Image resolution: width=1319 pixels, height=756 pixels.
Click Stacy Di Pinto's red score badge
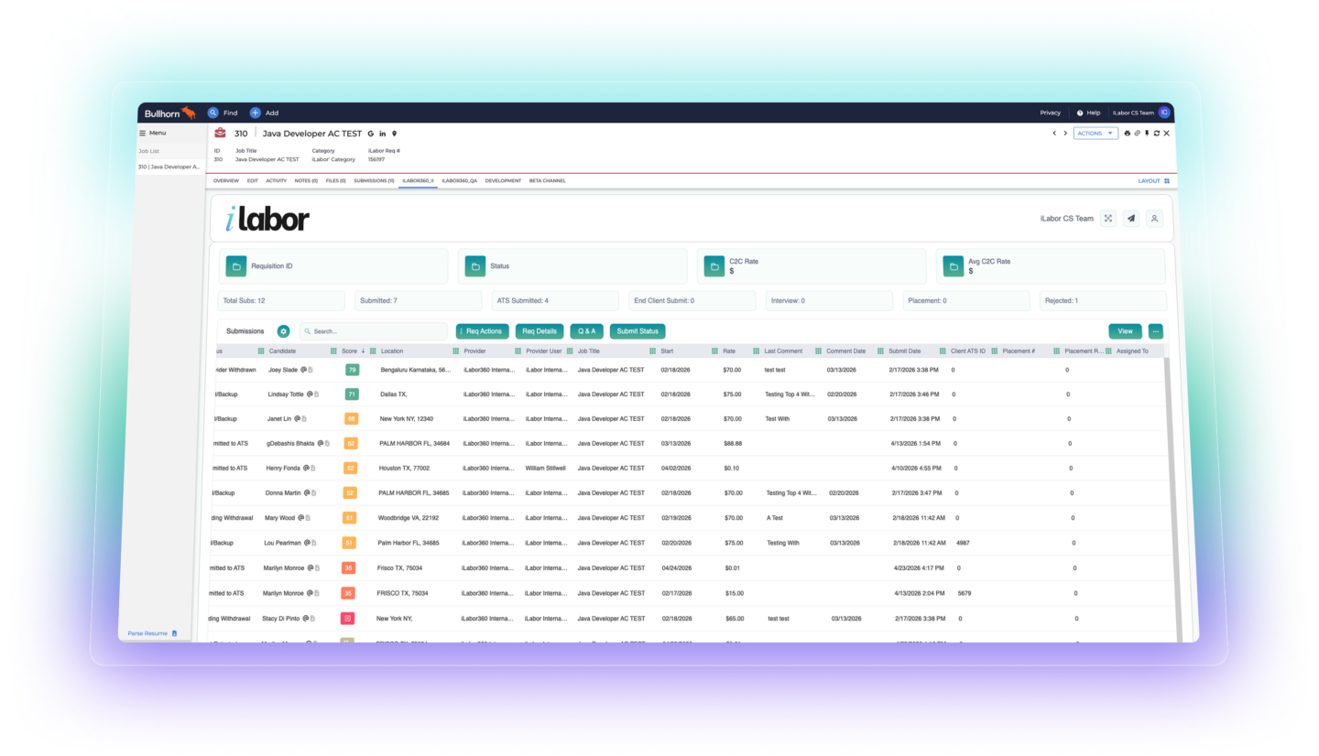[x=347, y=619]
